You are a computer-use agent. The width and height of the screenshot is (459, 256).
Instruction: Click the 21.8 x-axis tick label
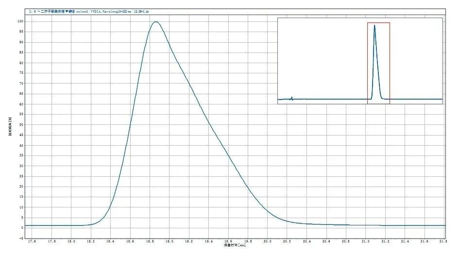coord(443,241)
